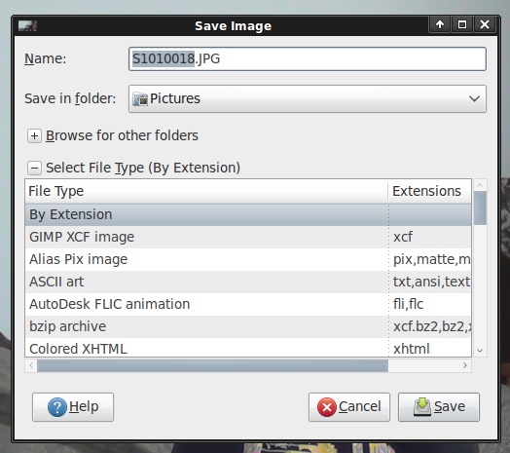Click the Cancel button

tap(349, 407)
